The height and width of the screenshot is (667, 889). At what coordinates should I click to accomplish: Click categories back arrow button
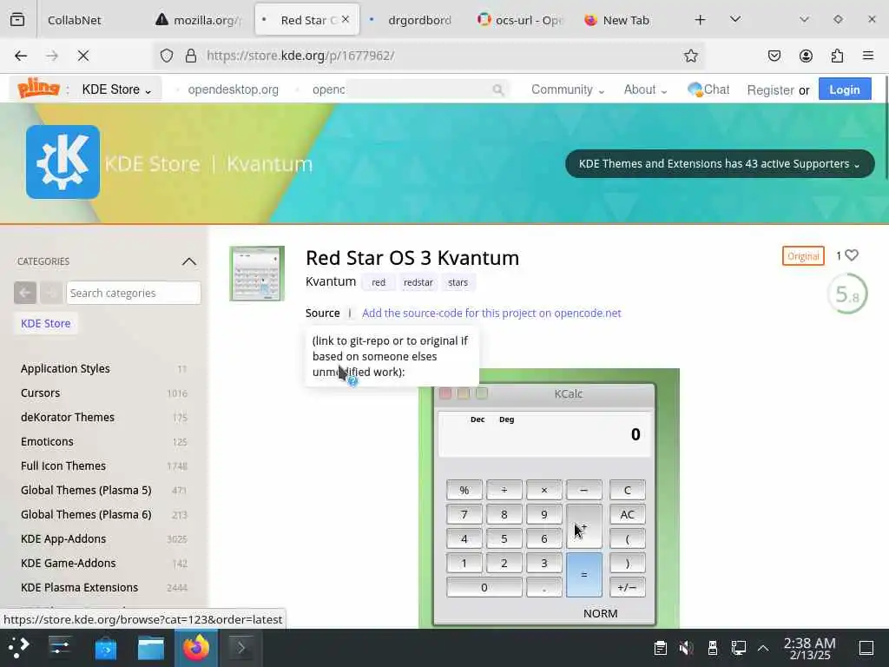25,293
